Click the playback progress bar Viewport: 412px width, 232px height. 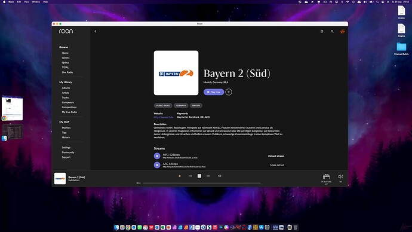202,183
